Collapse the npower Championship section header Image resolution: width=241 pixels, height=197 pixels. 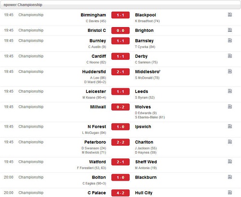120,5
